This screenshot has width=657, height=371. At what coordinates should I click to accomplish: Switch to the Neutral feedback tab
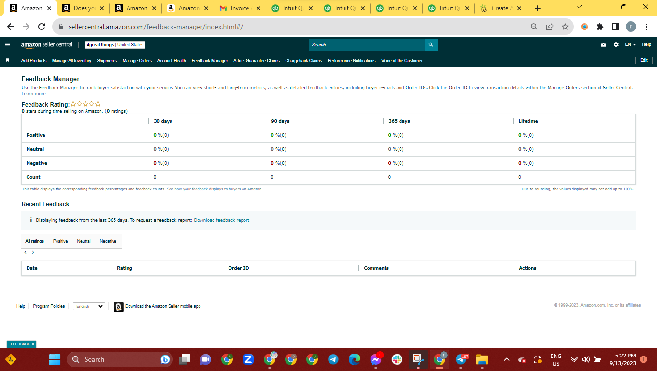(x=84, y=241)
